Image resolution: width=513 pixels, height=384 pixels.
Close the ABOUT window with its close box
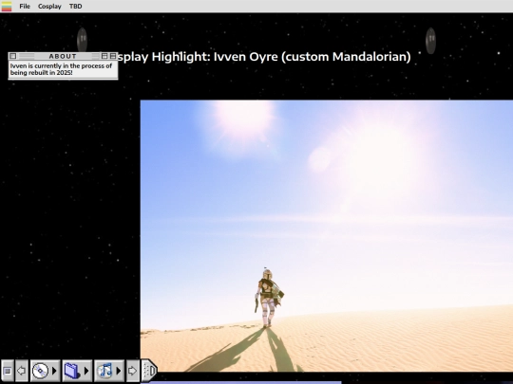click(x=12, y=56)
